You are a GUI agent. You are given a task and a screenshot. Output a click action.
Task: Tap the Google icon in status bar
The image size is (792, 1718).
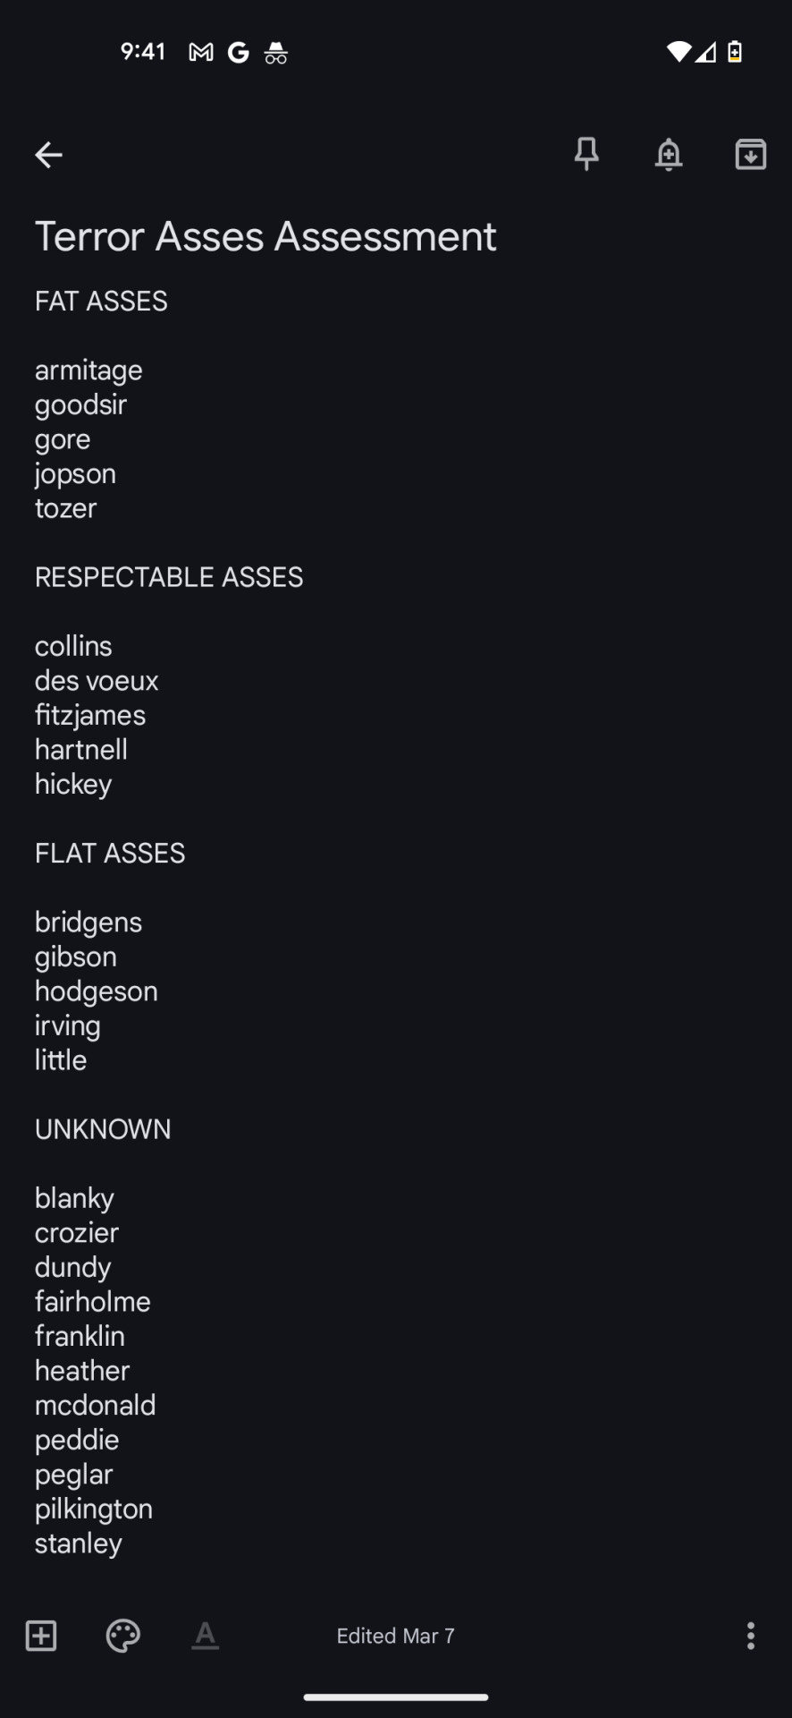pos(238,53)
